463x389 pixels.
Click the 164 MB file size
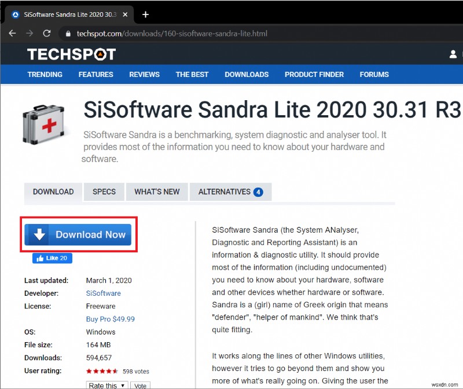(x=98, y=345)
